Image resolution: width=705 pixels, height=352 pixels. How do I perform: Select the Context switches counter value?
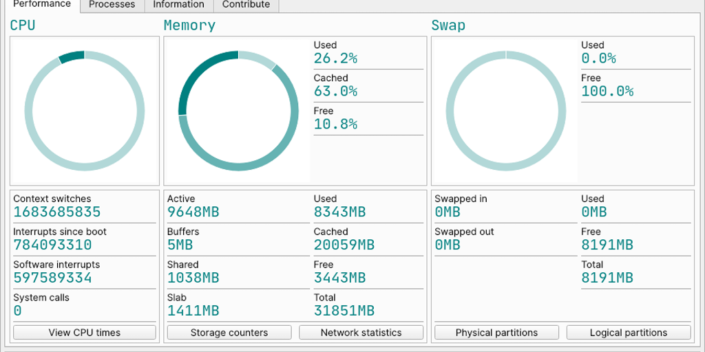click(57, 212)
